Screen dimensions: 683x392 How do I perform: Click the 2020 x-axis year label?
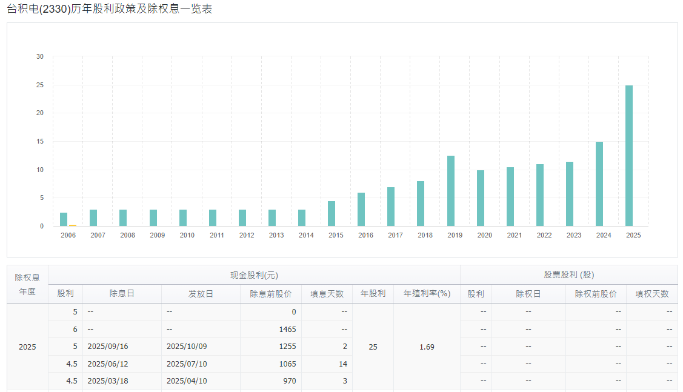click(x=484, y=235)
